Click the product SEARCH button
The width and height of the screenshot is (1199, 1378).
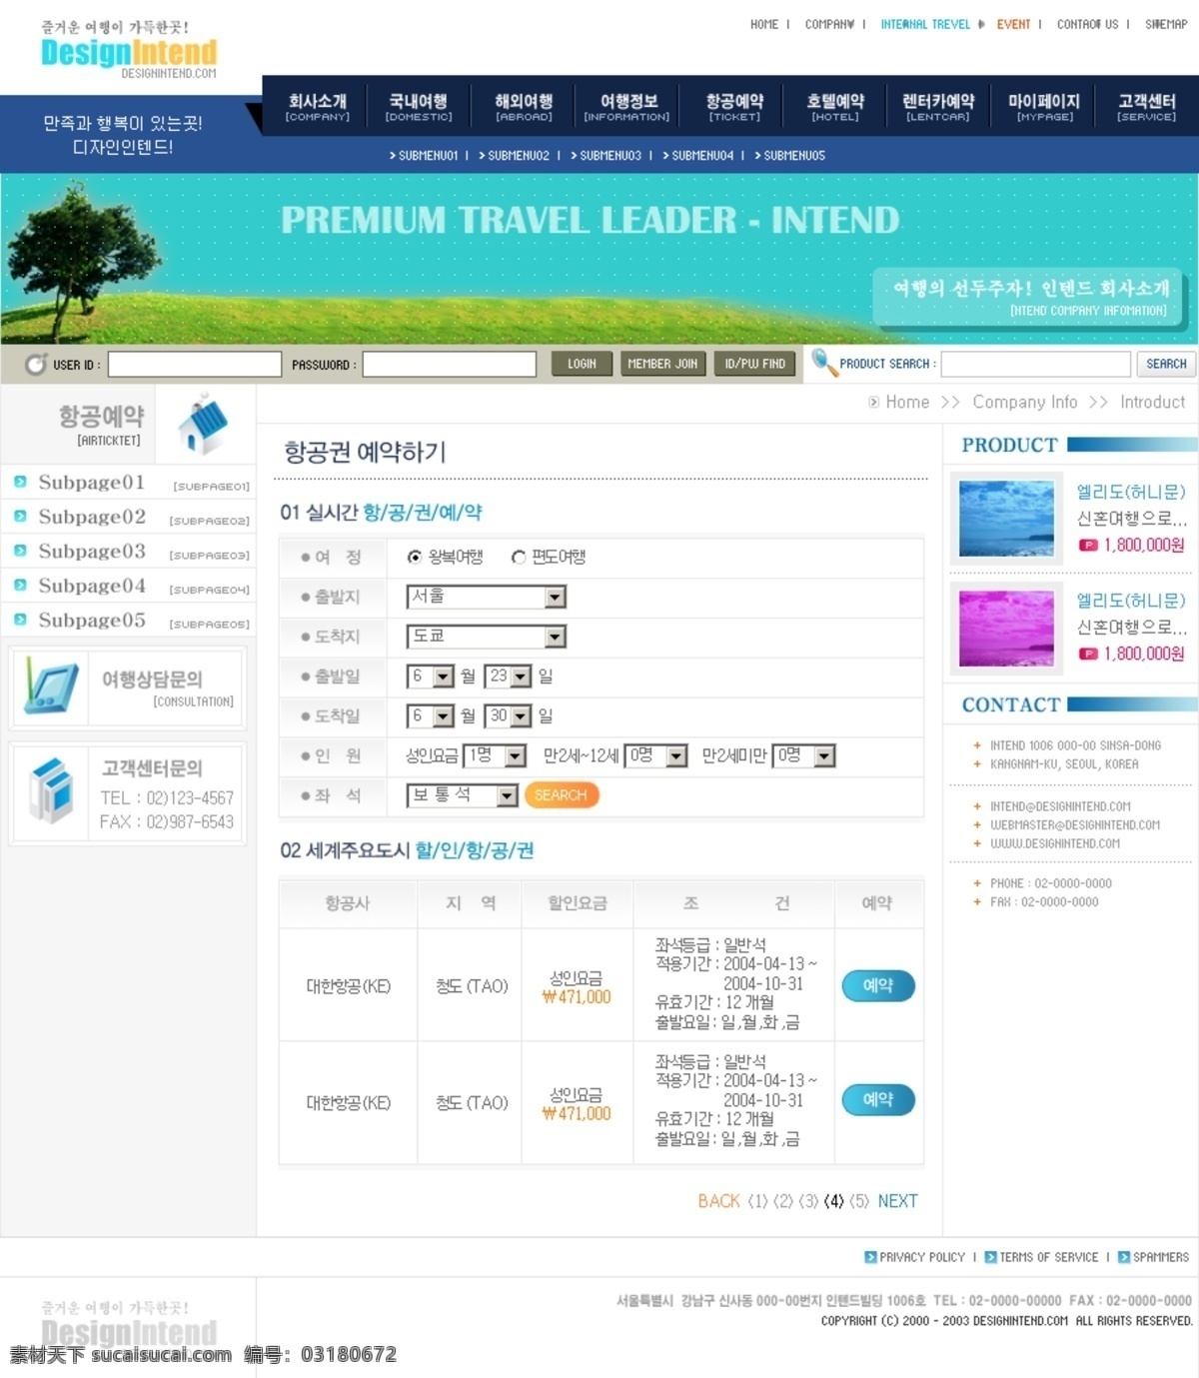[x=1166, y=364]
